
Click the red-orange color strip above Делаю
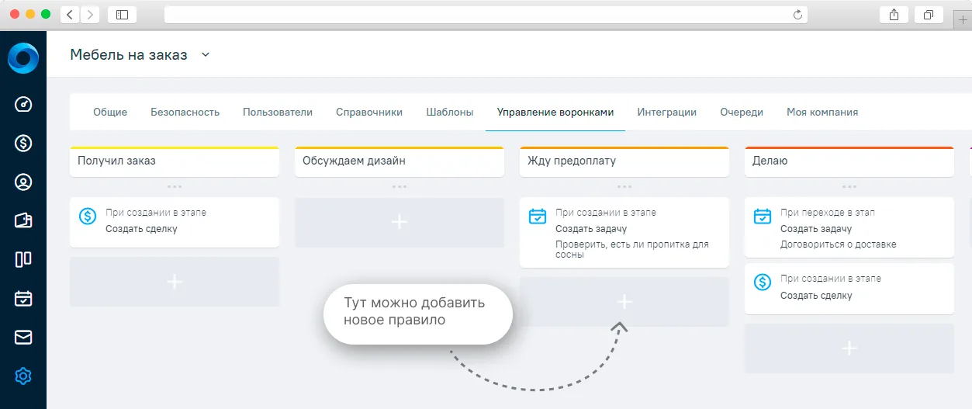coord(849,147)
